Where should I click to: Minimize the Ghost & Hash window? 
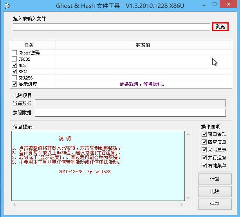(204, 5)
